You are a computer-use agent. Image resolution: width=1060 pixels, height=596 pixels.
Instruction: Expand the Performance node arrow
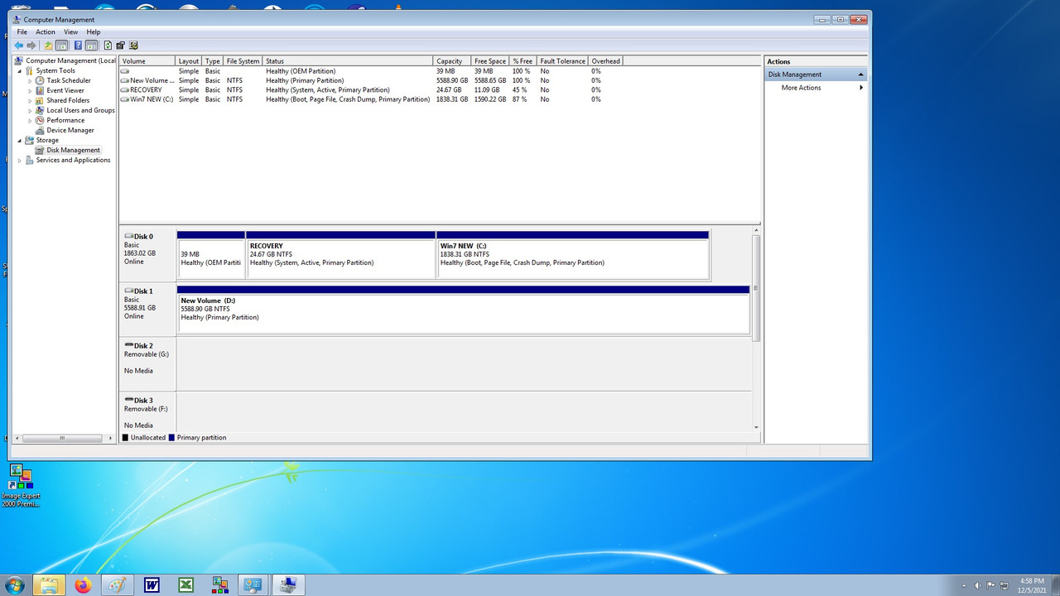click(x=30, y=120)
